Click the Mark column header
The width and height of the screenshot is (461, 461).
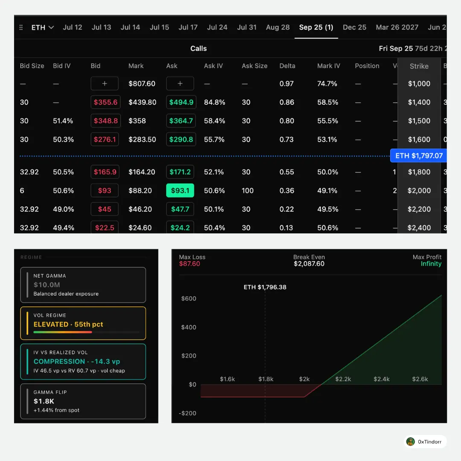(x=136, y=66)
